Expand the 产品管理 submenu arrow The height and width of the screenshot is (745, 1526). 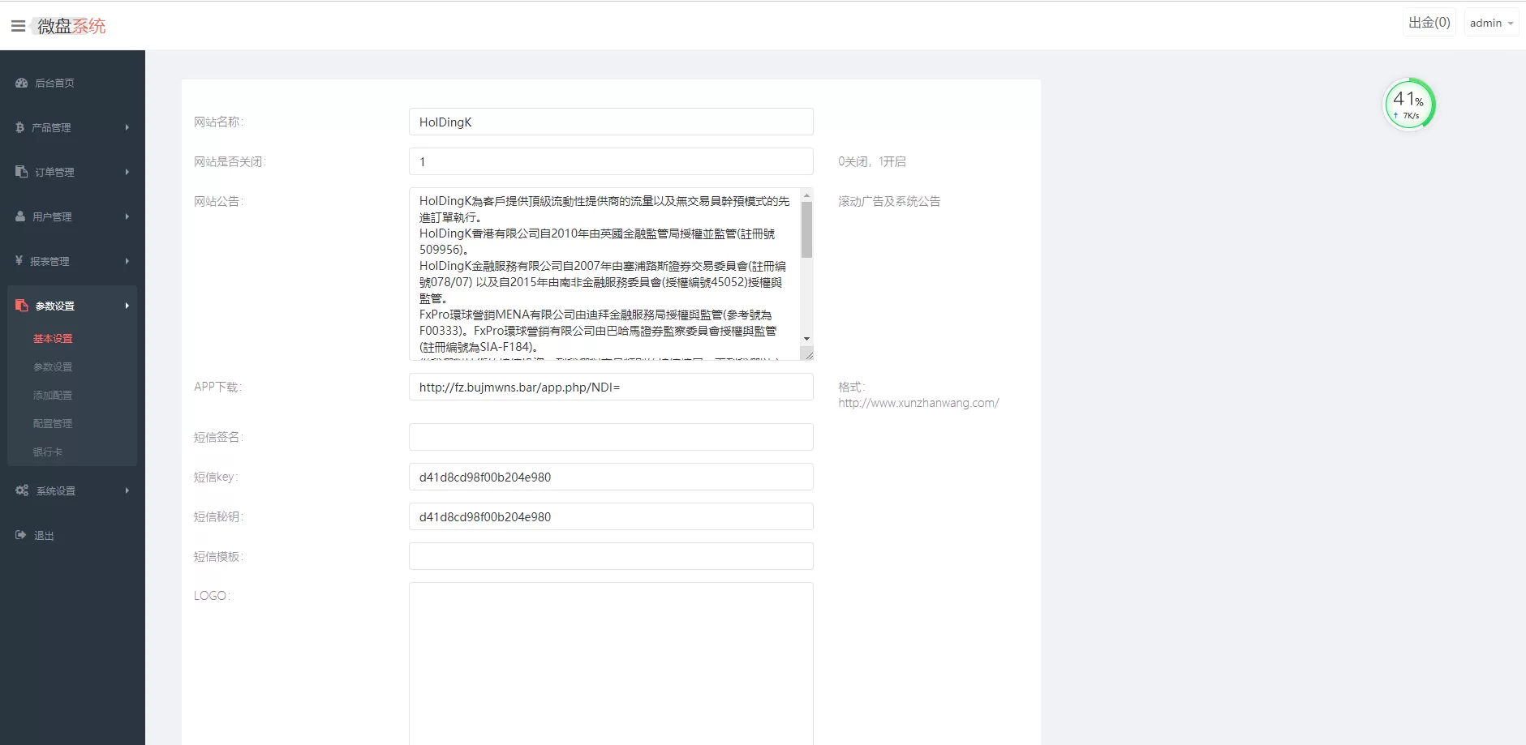(127, 127)
